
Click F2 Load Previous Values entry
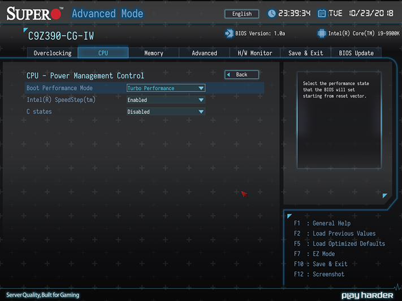335,233
